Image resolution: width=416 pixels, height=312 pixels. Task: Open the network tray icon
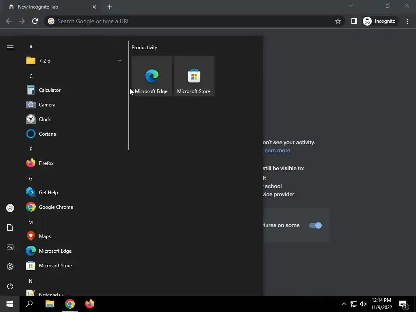354,304
